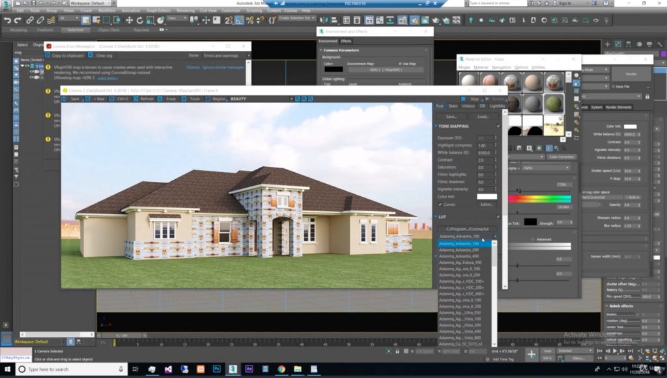Activate the Select Object tool
The height and width of the screenshot is (378, 667).
pos(85,20)
